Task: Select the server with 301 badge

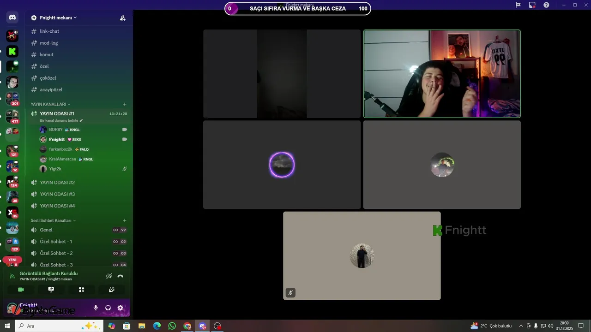Action: point(12,99)
